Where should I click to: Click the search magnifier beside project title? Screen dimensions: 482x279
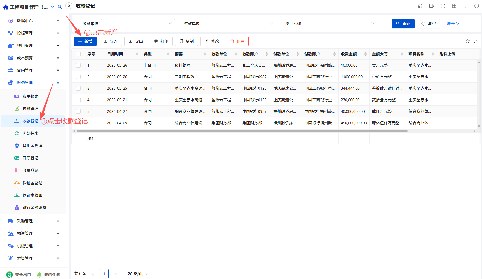(x=60, y=7)
